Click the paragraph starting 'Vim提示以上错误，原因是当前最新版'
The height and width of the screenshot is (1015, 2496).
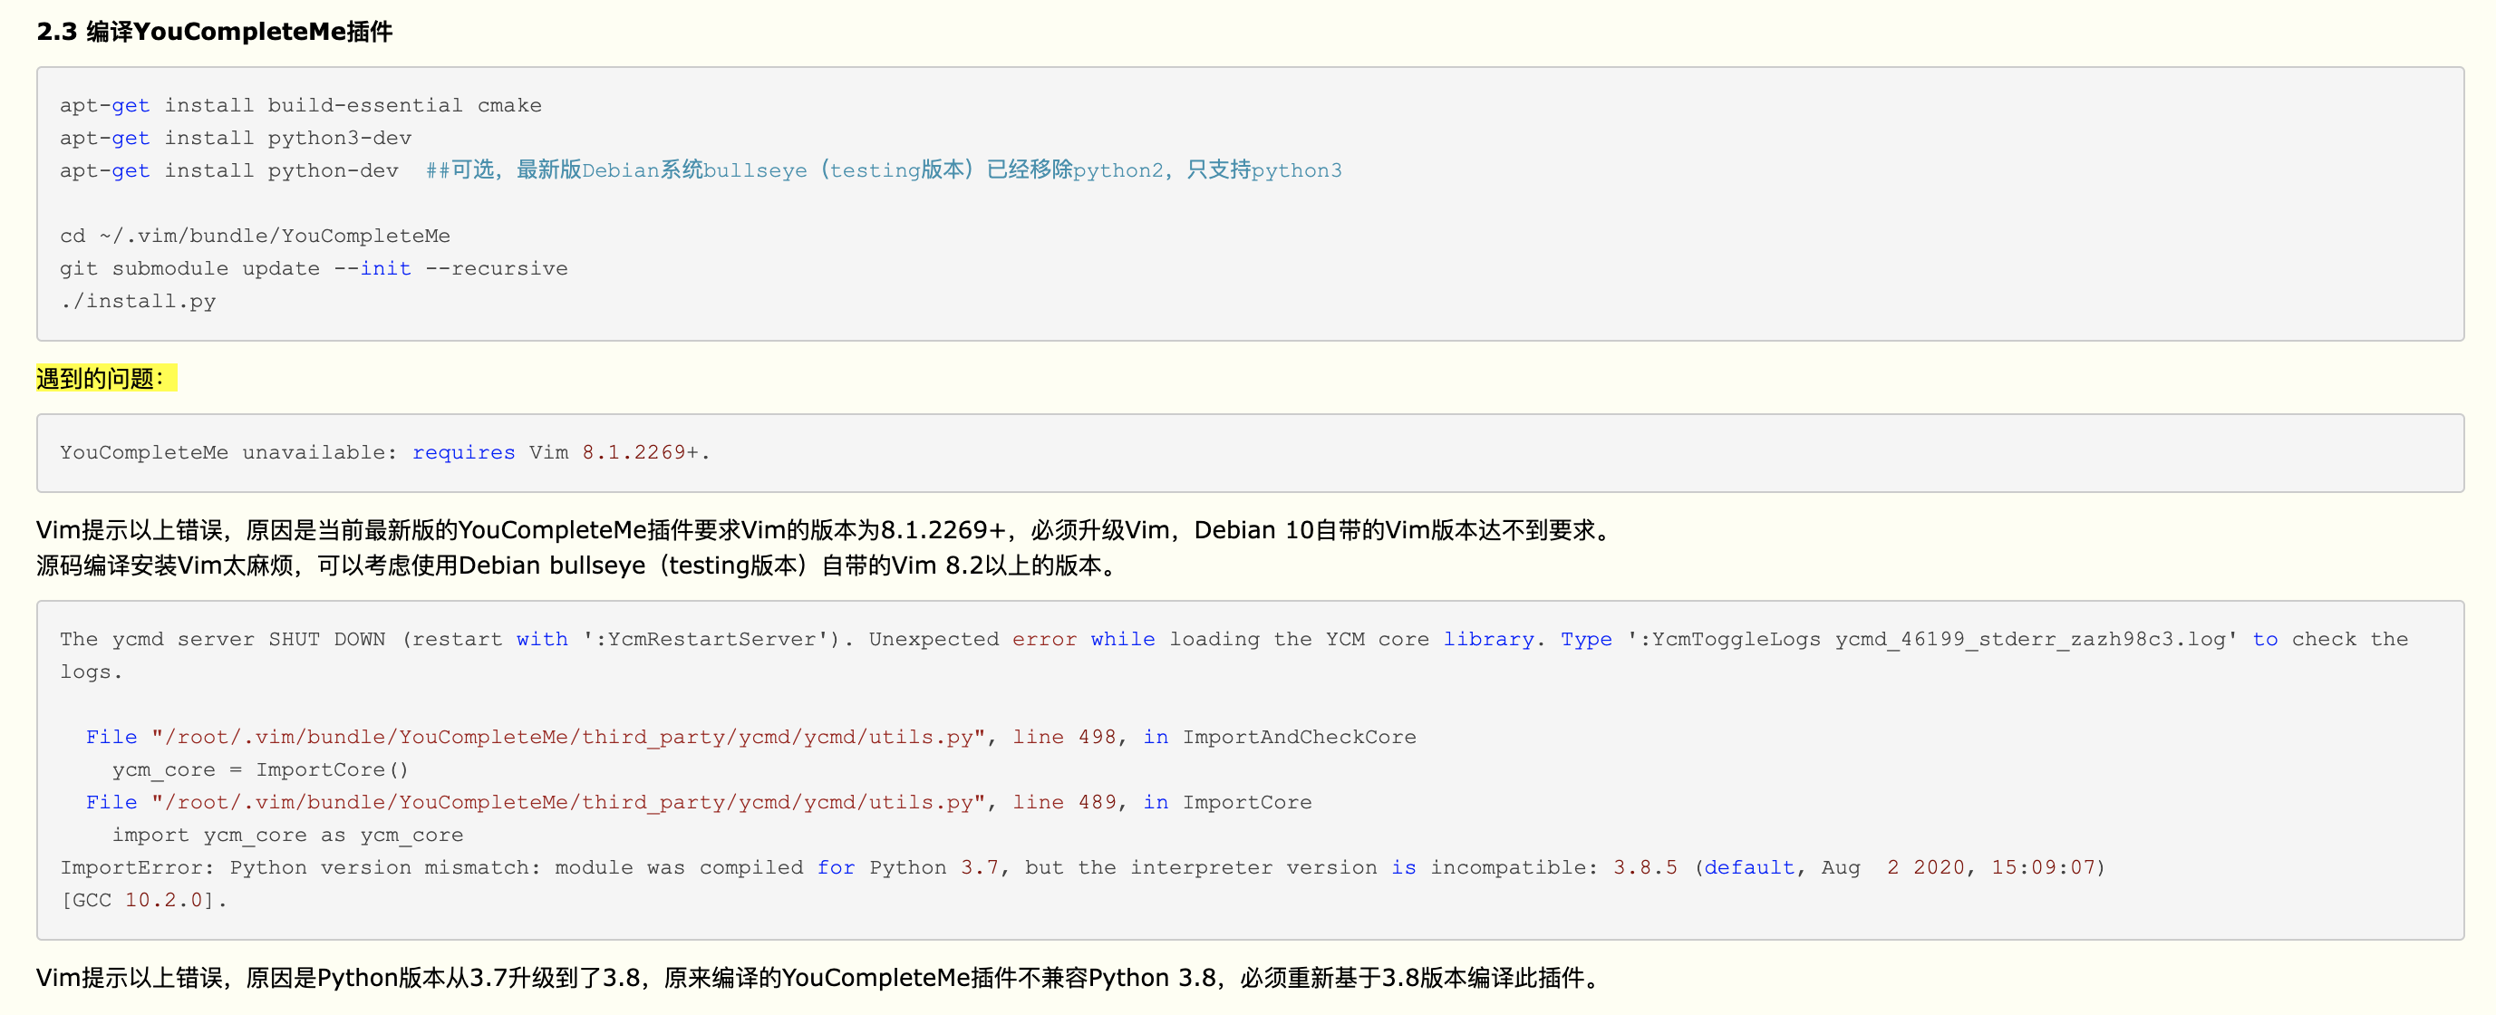coord(825,530)
